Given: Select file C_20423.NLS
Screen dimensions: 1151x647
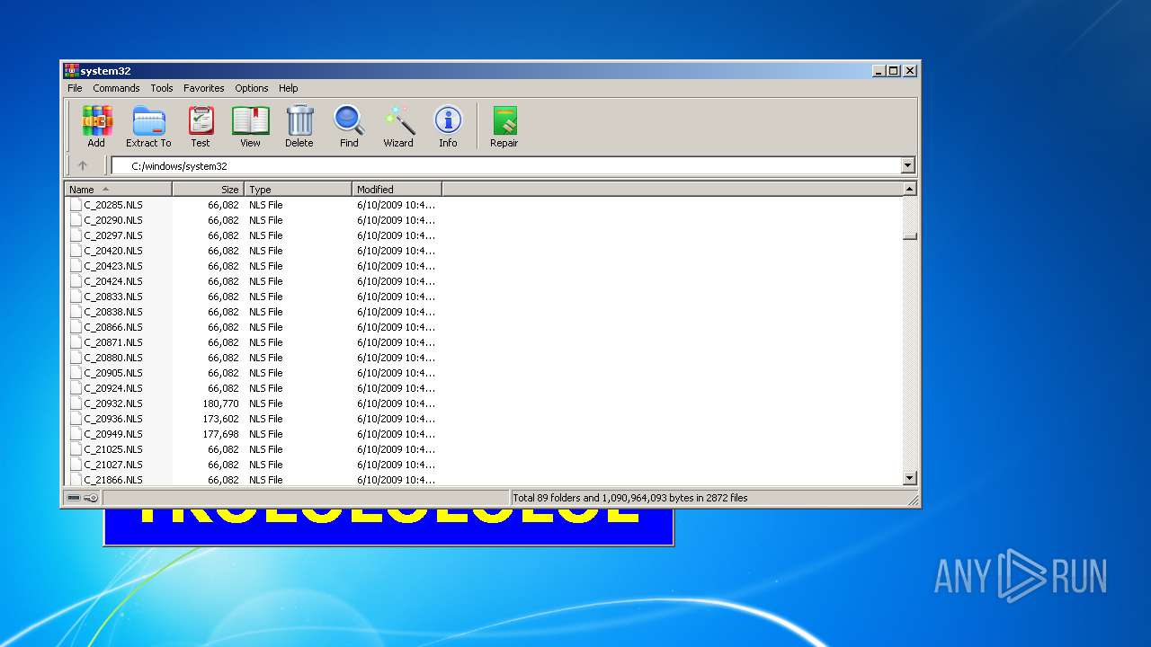Looking at the screenshot, I should tap(113, 266).
